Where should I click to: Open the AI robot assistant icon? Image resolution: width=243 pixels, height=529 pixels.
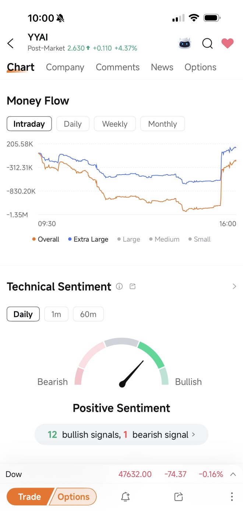coord(185,44)
